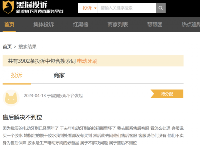Click the 搜索结果 breadcrumb item

point(27,46)
